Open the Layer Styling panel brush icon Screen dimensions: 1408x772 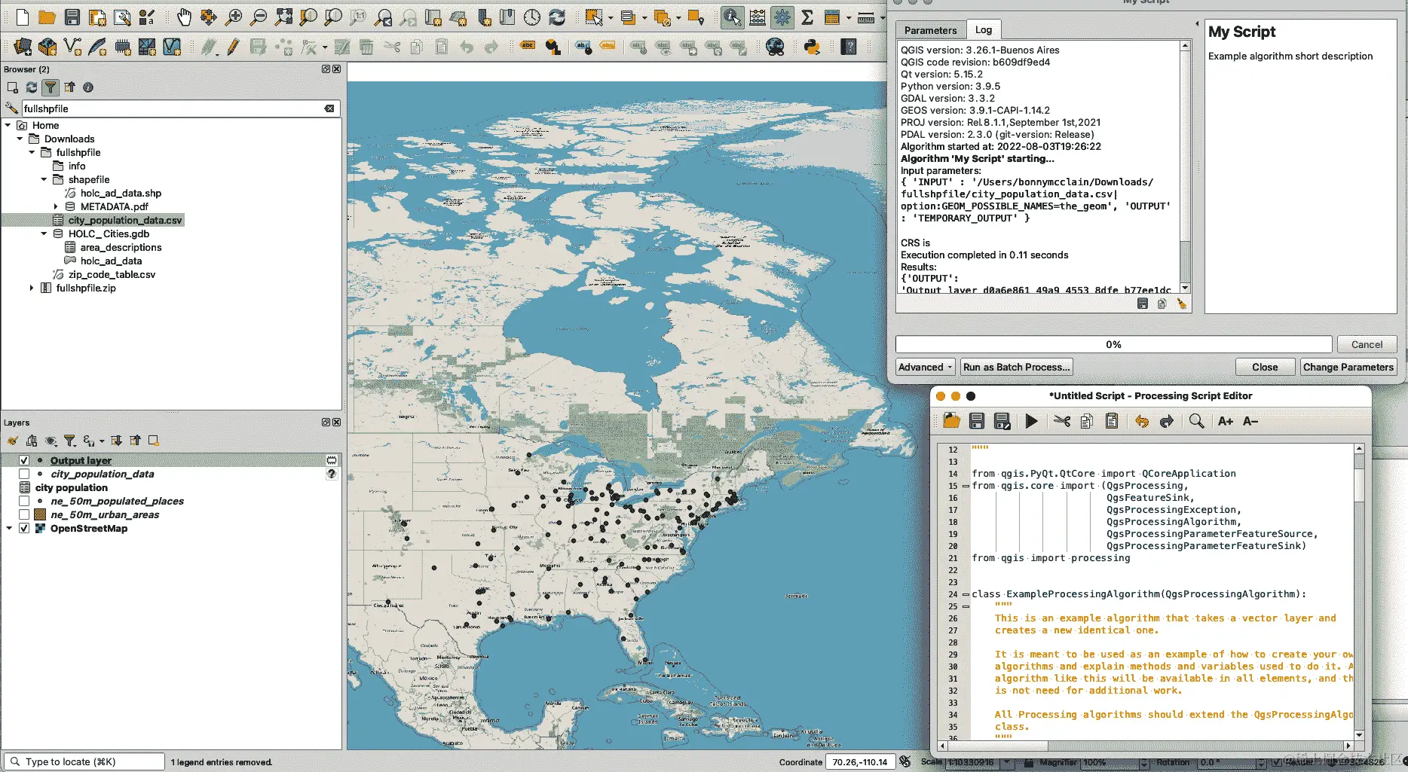(13, 441)
